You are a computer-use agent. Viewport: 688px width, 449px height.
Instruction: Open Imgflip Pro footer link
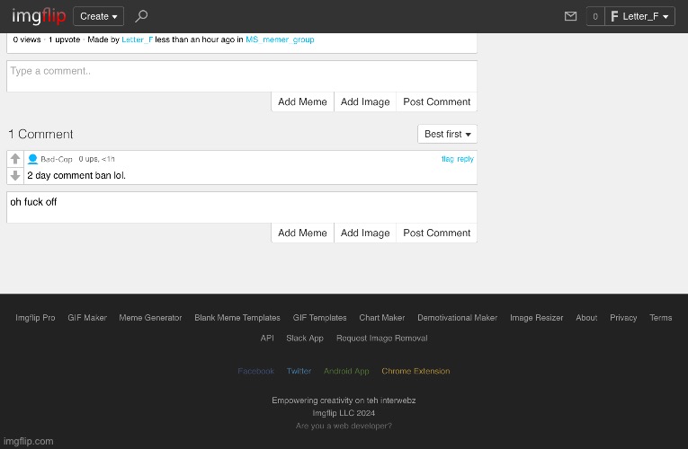click(x=35, y=318)
